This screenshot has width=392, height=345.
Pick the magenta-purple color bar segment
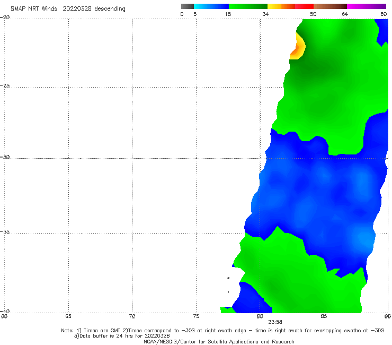(x=367, y=6)
